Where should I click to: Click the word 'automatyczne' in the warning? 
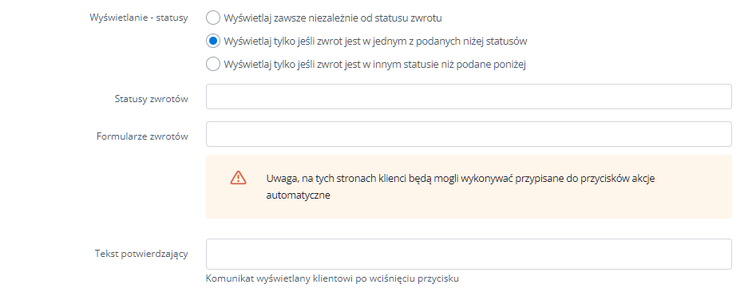298,196
